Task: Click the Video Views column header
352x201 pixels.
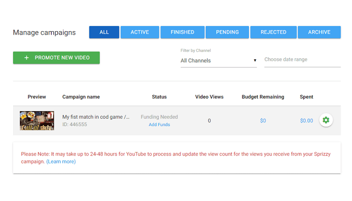Action: pyautogui.click(x=209, y=97)
